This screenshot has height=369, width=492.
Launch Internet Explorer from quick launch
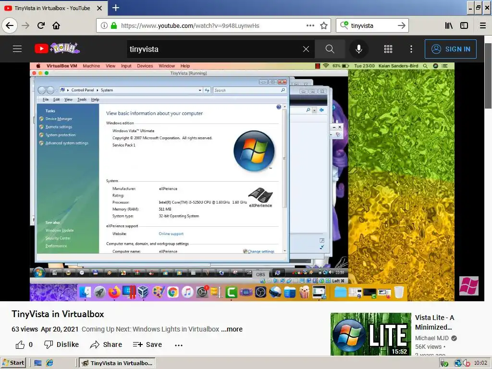pyautogui.click(x=49, y=363)
